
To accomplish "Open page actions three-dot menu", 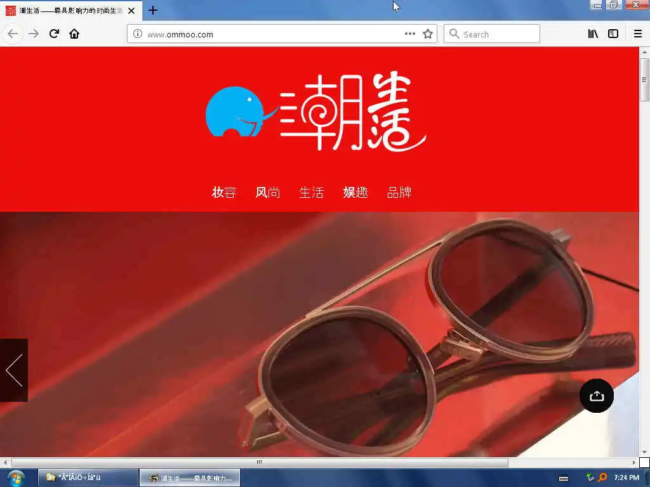I will click(x=409, y=34).
